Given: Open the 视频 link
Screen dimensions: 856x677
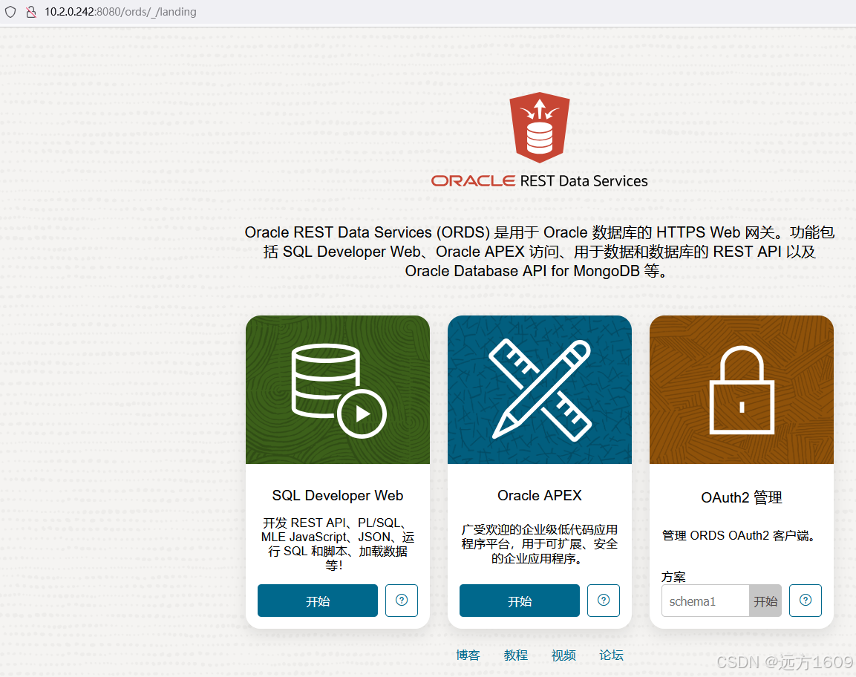Looking at the screenshot, I should tap(563, 655).
